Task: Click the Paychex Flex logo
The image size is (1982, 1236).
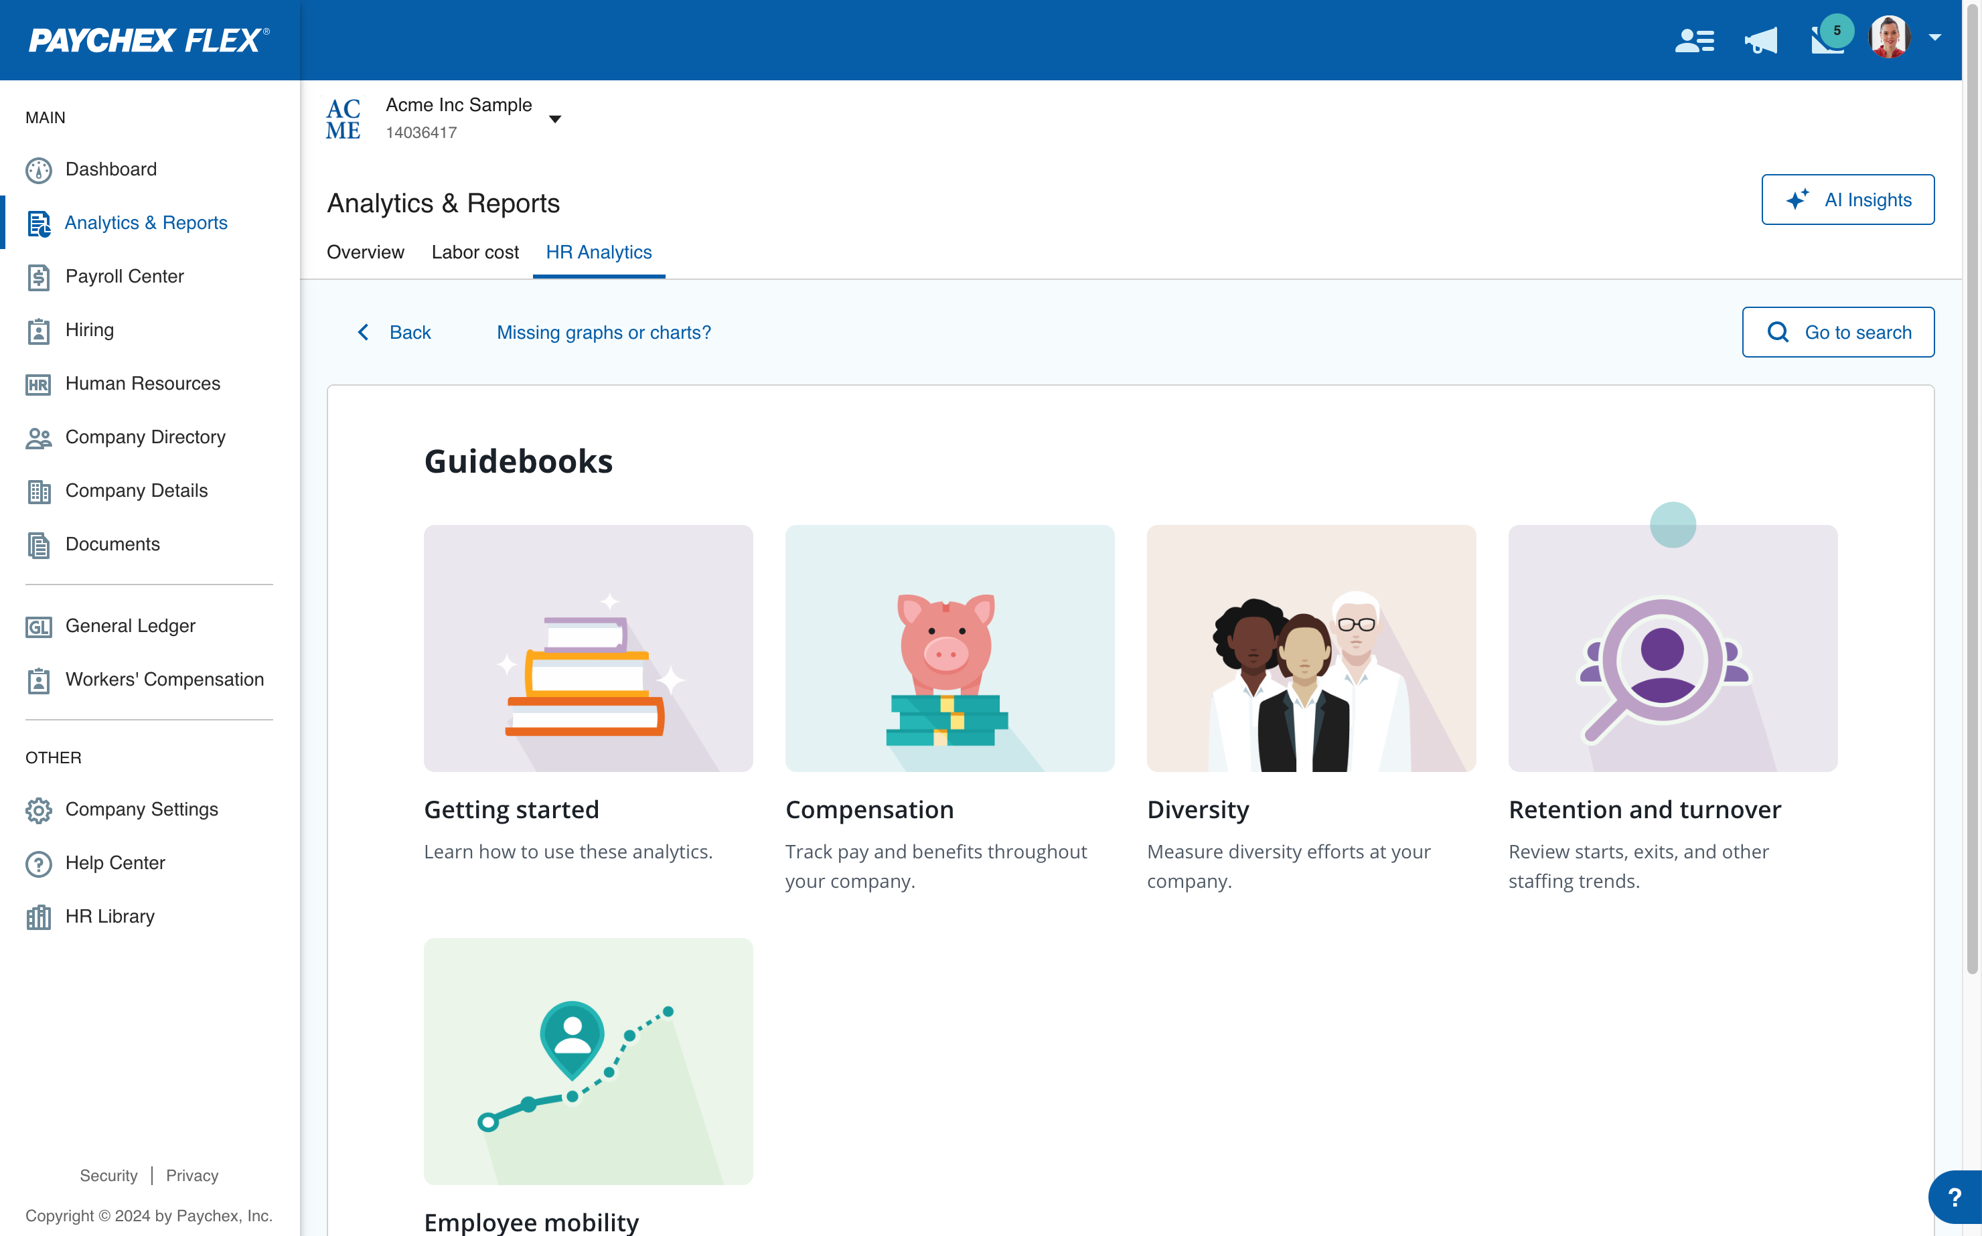Action: [149, 40]
